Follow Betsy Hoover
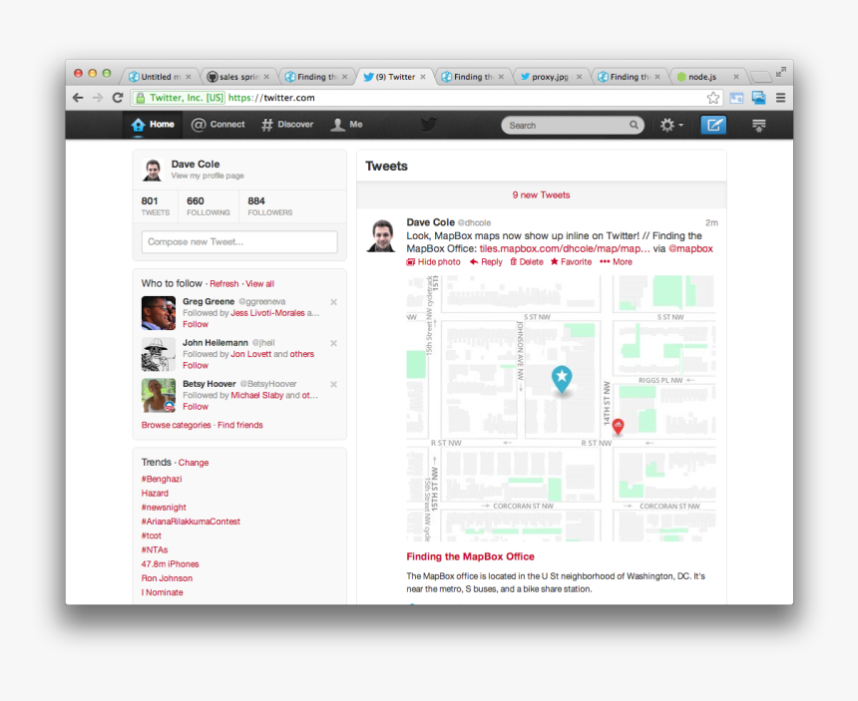The image size is (858, 701). click(196, 406)
